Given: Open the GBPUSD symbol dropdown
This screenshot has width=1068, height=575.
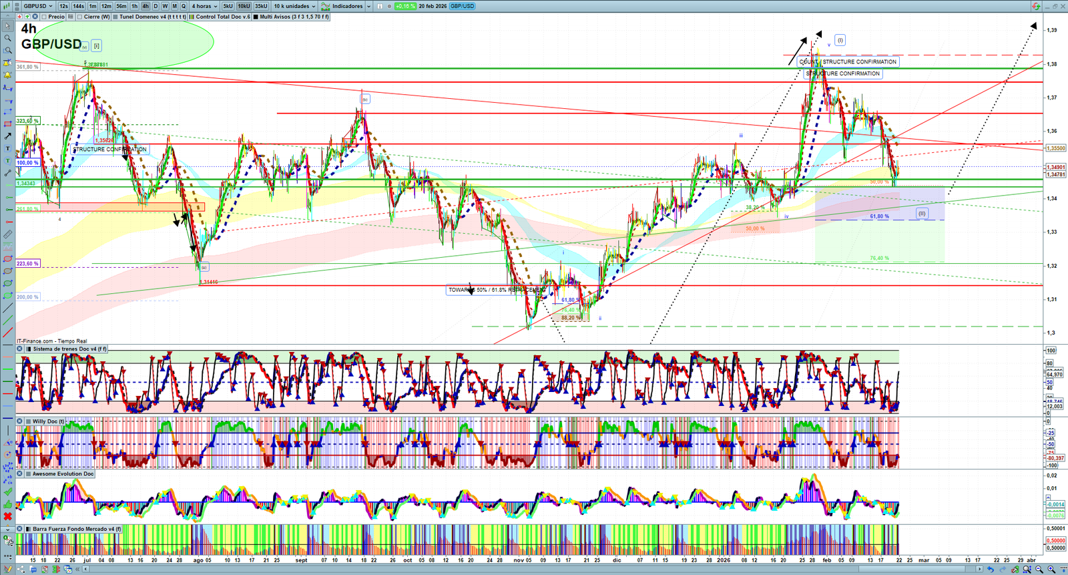Looking at the screenshot, I should pyautogui.click(x=37, y=6).
